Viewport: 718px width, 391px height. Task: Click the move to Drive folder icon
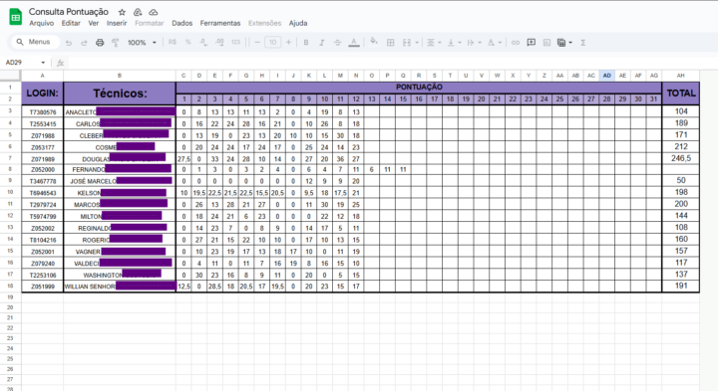pyautogui.click(x=138, y=12)
